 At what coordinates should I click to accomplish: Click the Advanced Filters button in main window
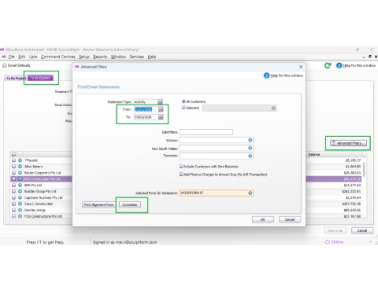click(x=348, y=143)
